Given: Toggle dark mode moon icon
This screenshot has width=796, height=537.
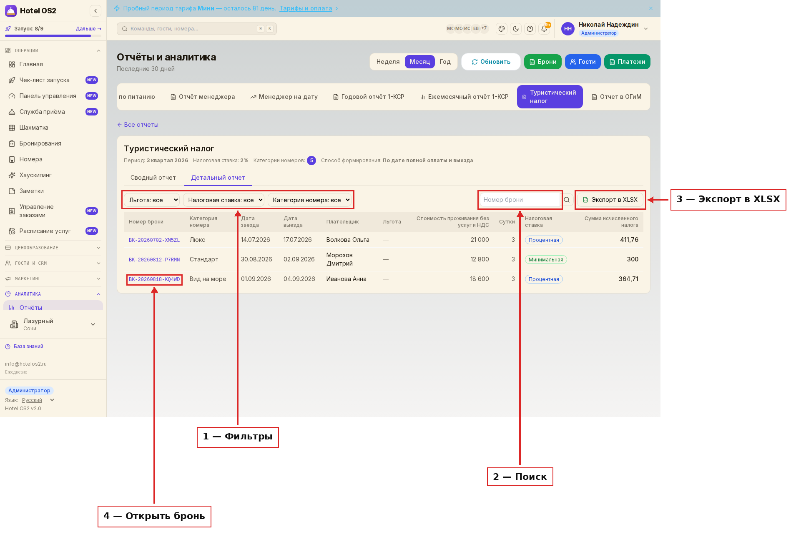Looking at the screenshot, I should (x=516, y=29).
